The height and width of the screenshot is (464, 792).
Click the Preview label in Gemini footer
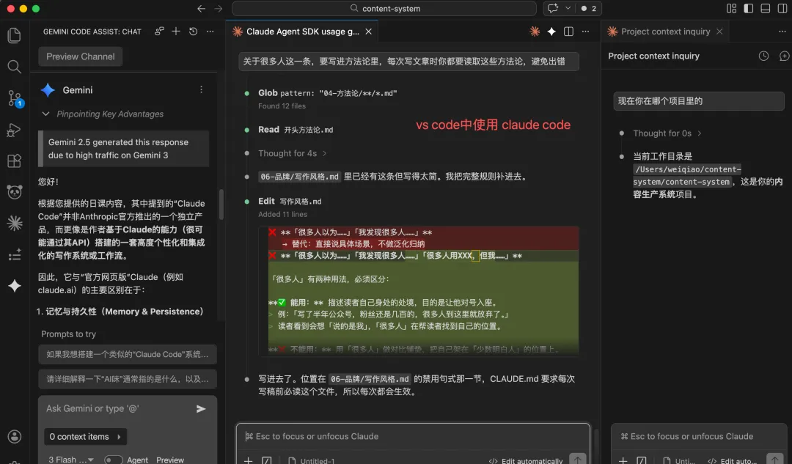coord(169,460)
